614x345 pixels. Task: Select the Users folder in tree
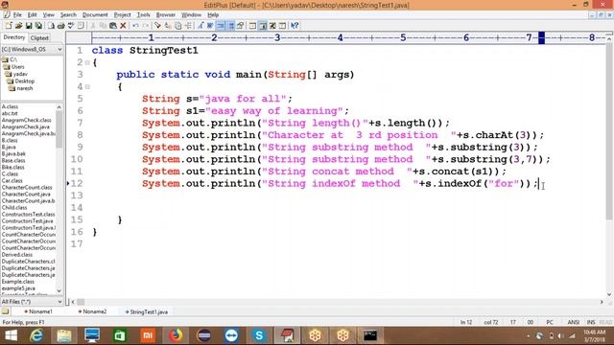(x=17, y=66)
